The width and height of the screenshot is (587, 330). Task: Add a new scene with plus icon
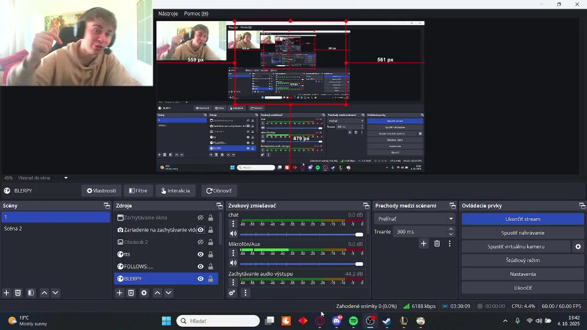(x=6, y=293)
